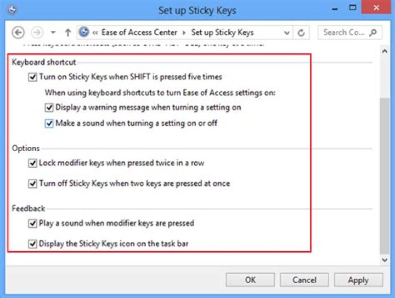Toggle Make a sound when turning setting on
The width and height of the screenshot is (395, 298).
[49, 124]
